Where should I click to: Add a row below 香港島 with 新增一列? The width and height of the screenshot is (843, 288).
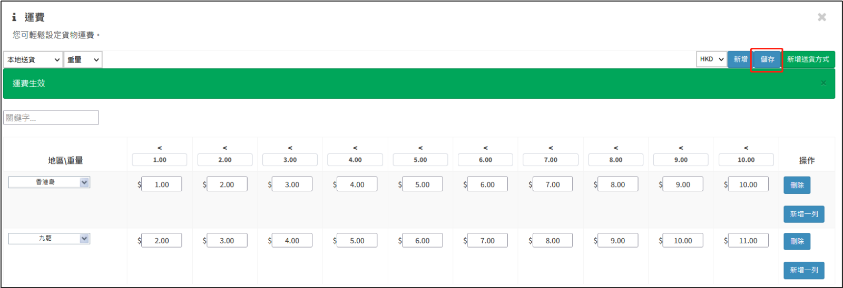click(x=803, y=214)
